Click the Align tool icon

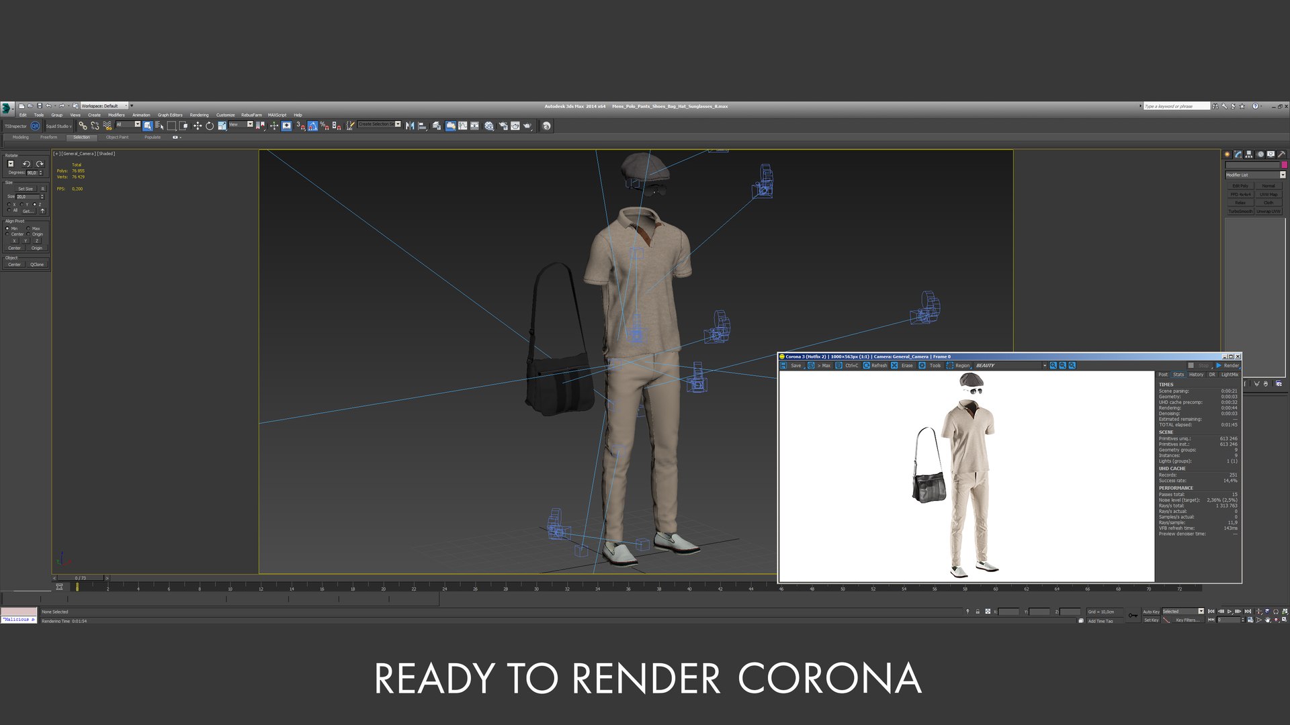click(422, 126)
